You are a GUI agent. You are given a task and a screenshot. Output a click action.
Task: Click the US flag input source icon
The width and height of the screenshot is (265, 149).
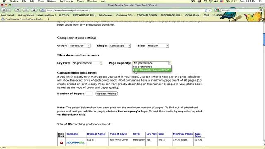(222, 1)
